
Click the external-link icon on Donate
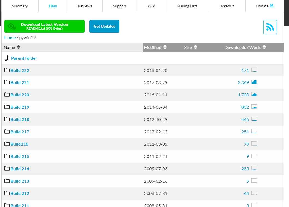pyautogui.click(x=272, y=6)
